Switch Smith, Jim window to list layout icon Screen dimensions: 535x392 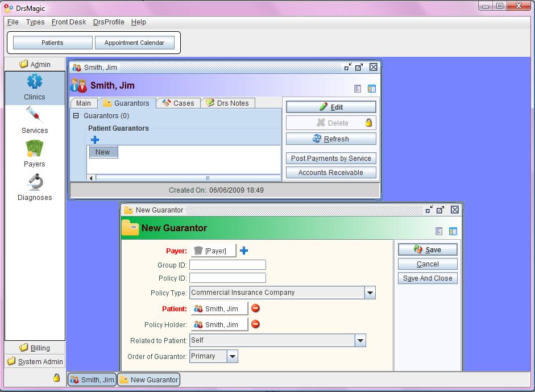[x=358, y=89]
